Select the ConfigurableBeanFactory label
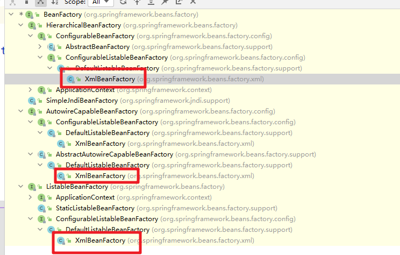The height and width of the screenshot is (255, 400). tap(95, 36)
